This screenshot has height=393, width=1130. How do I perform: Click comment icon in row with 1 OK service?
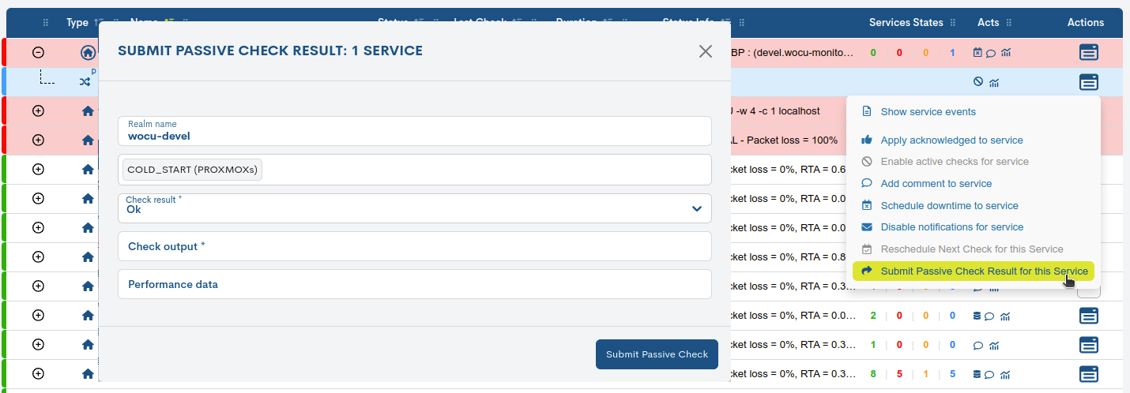977,346
